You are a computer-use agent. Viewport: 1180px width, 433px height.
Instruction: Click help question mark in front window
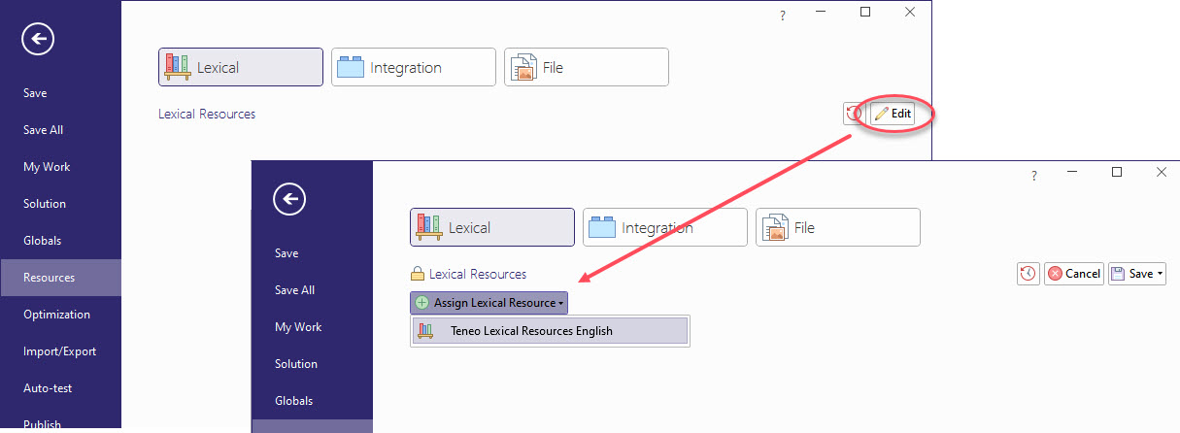coord(1034,177)
